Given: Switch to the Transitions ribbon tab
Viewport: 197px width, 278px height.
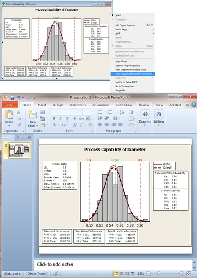Looking at the screenshot, I should pos(78,105).
